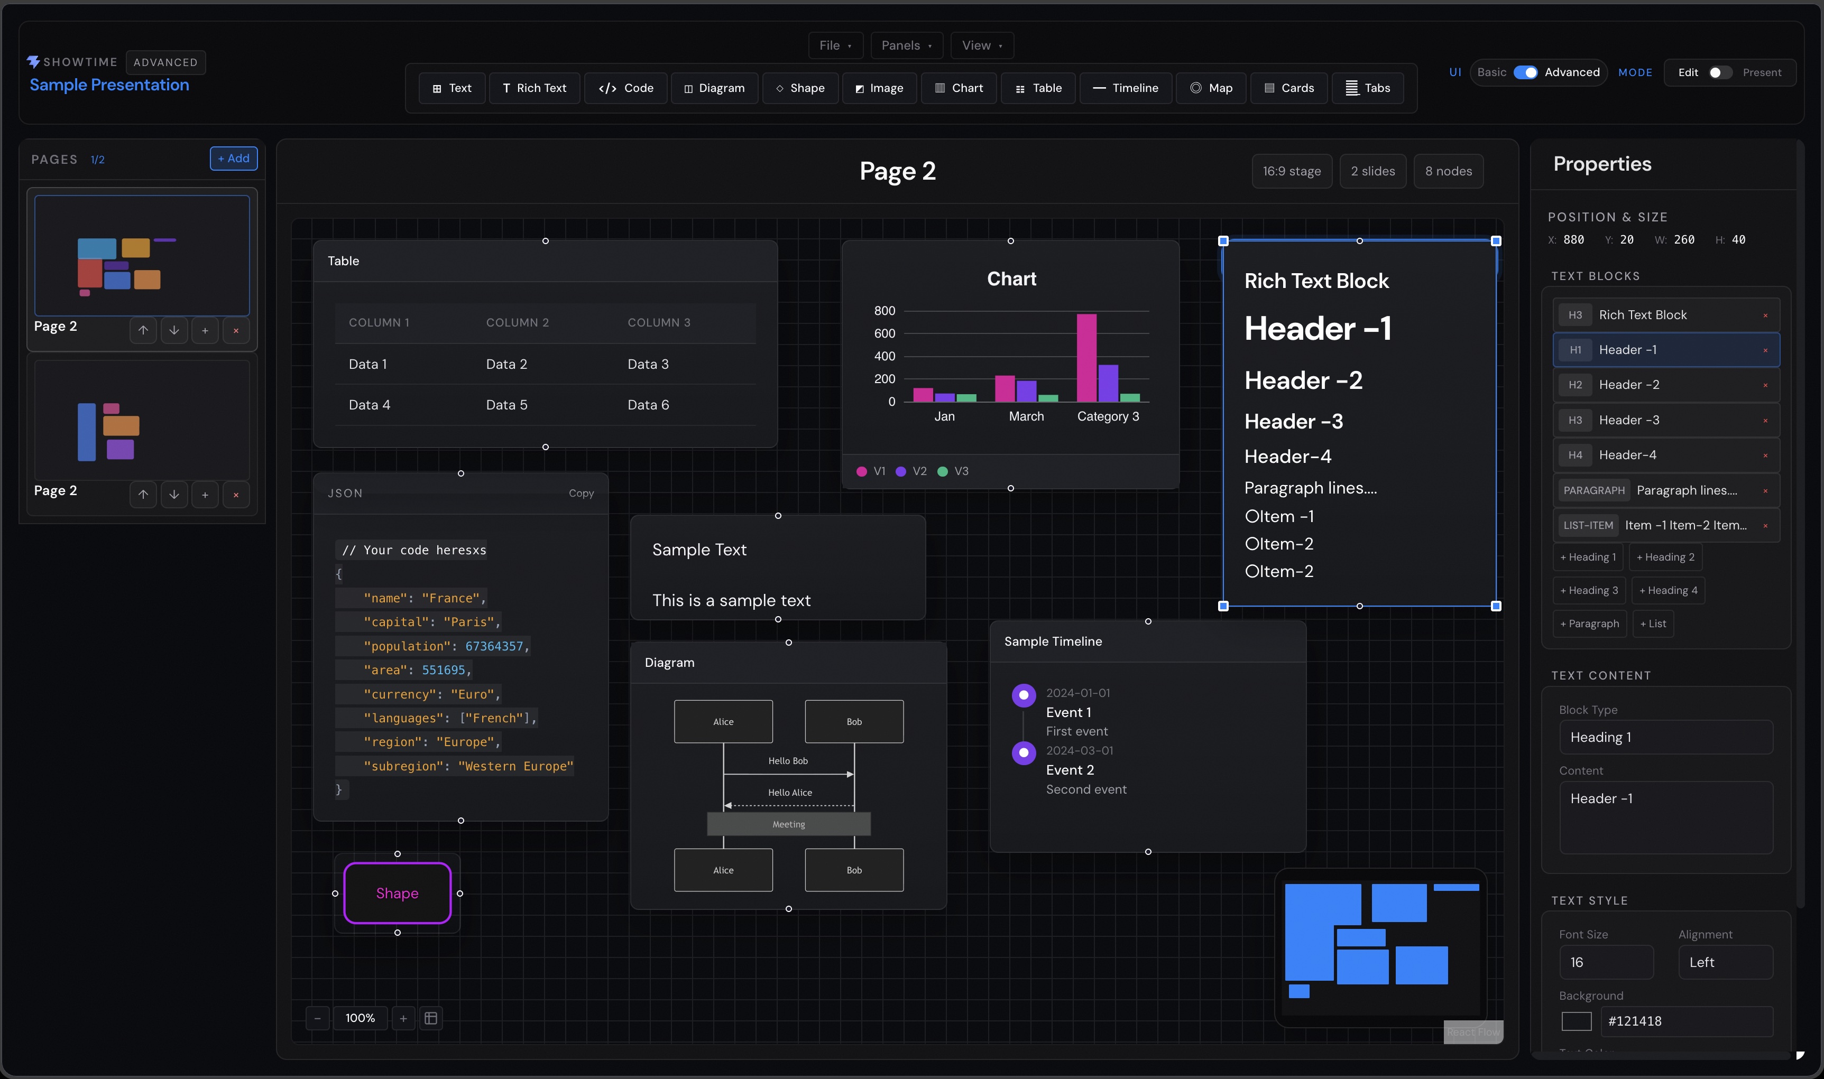Remove the H1 Header -1 block
Image resolution: width=1824 pixels, height=1079 pixels.
pyautogui.click(x=1765, y=350)
